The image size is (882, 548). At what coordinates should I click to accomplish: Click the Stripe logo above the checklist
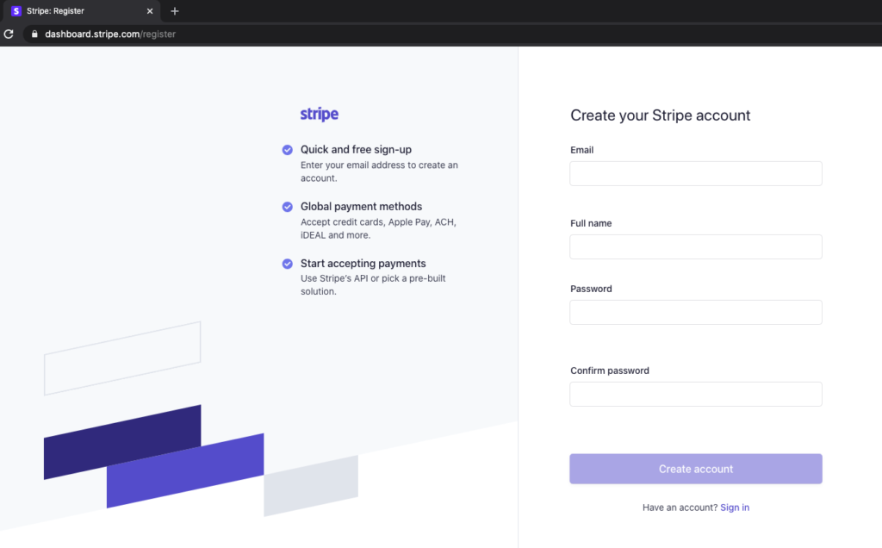[x=319, y=114]
